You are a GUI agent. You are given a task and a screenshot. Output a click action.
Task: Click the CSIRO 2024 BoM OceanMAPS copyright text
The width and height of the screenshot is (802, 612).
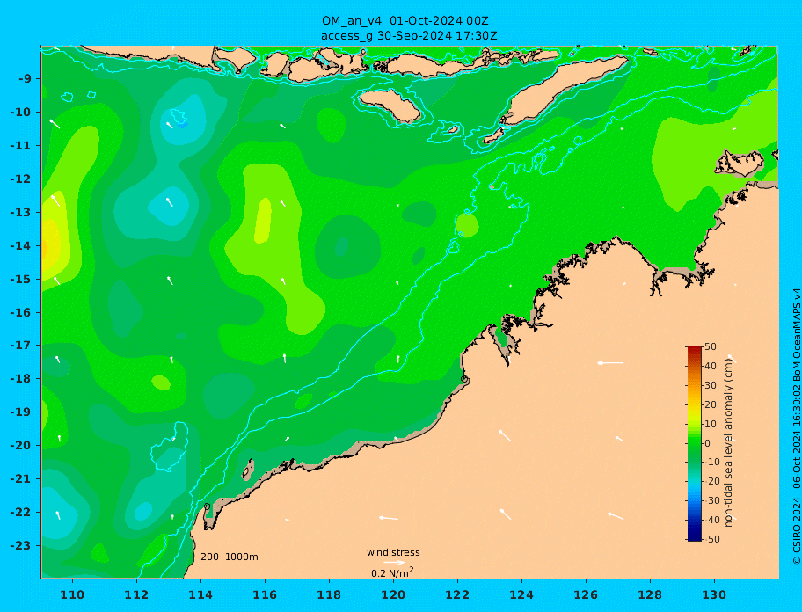[x=796, y=426]
